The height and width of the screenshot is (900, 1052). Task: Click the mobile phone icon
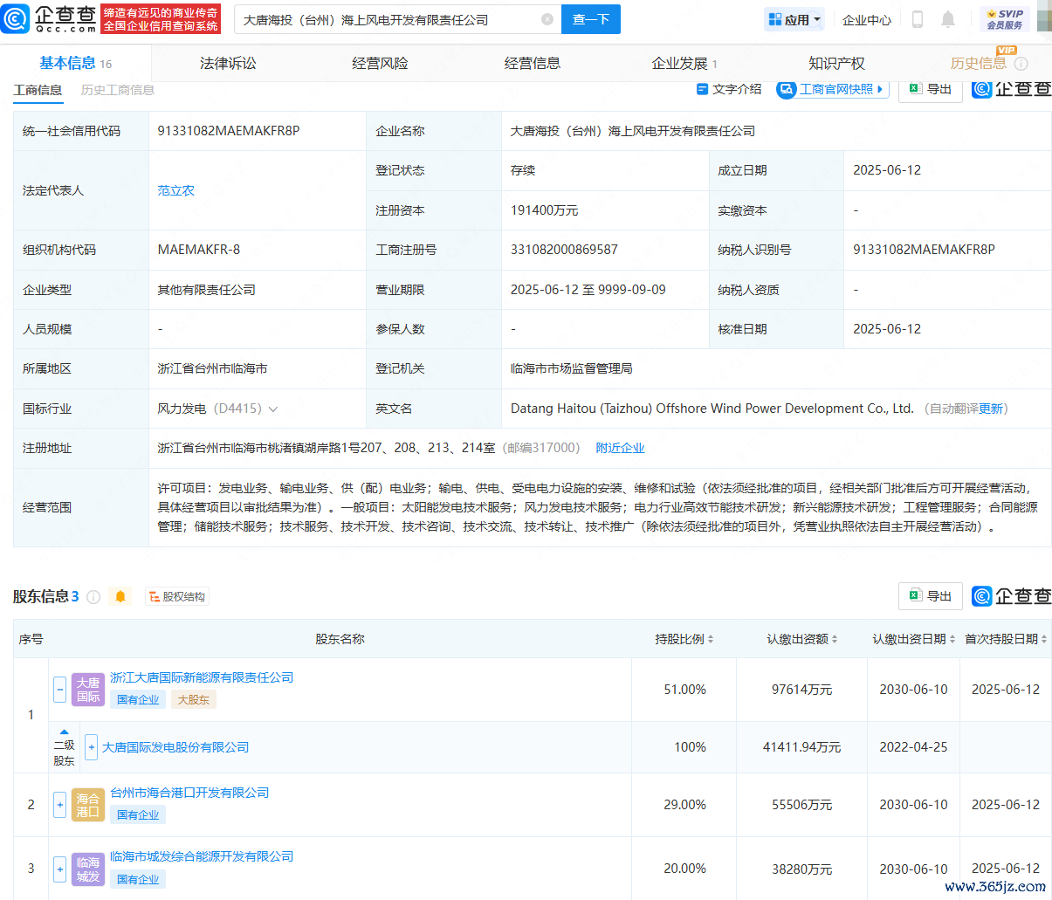[x=918, y=19]
